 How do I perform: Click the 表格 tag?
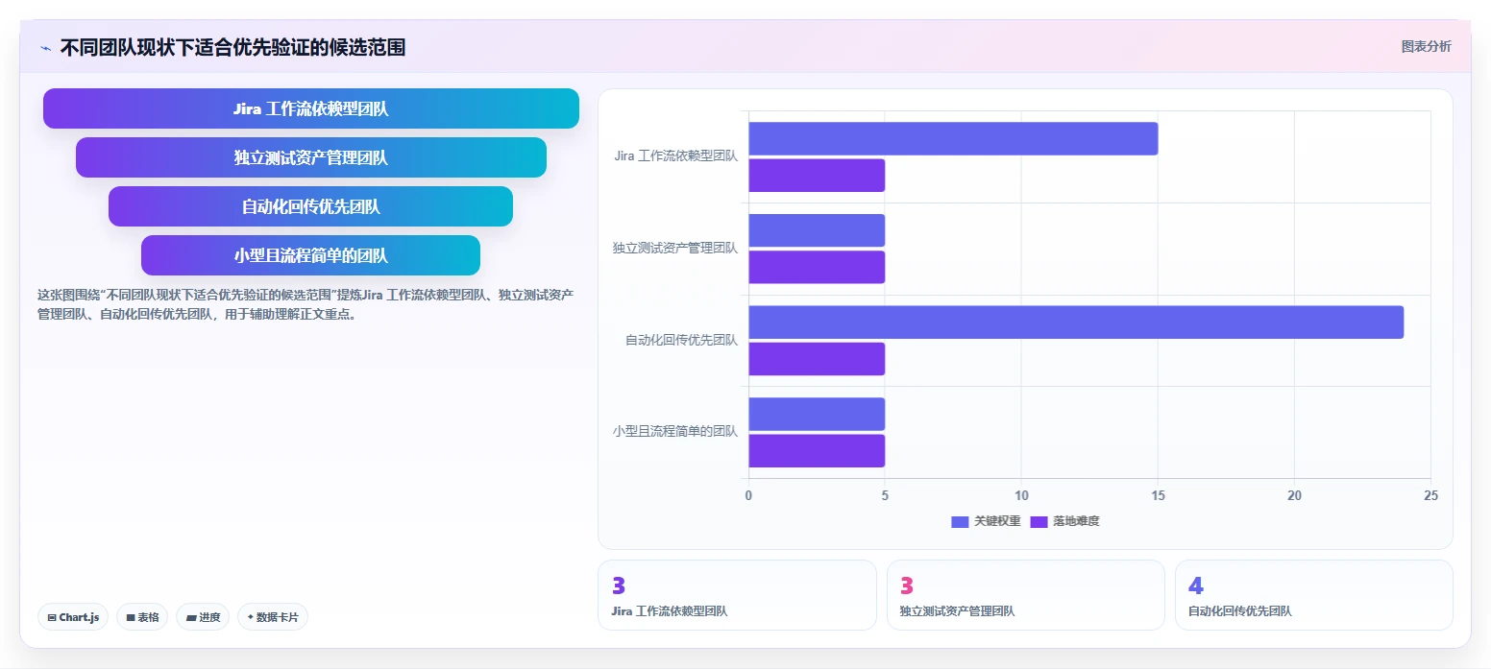pos(143,617)
